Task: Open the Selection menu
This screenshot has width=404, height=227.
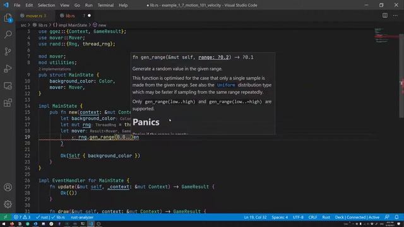Action: coord(46,5)
